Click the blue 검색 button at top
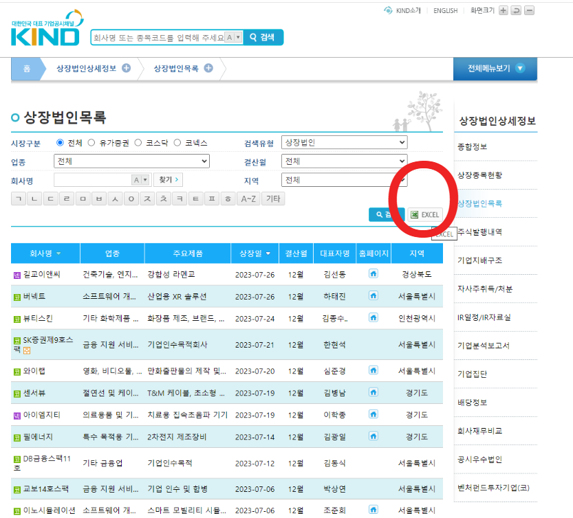Screen dimensions: 573x518 pos(263,37)
